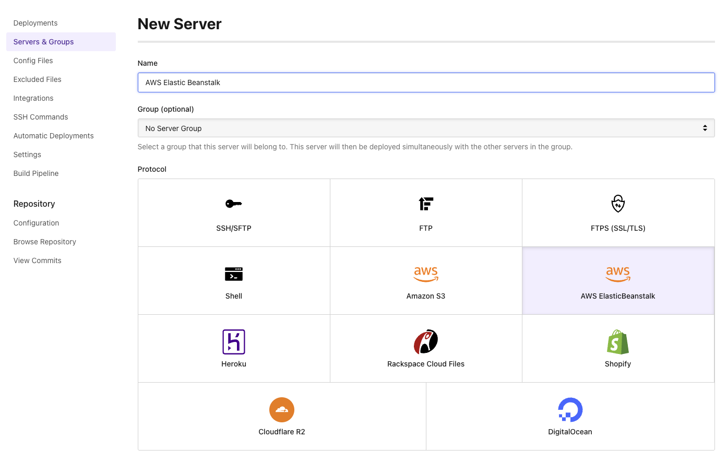This screenshot has width=727, height=462.
Task: Open repository Configuration
Action: pyautogui.click(x=37, y=223)
